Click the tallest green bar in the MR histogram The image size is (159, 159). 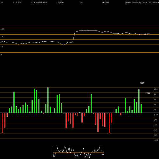[48, 100]
